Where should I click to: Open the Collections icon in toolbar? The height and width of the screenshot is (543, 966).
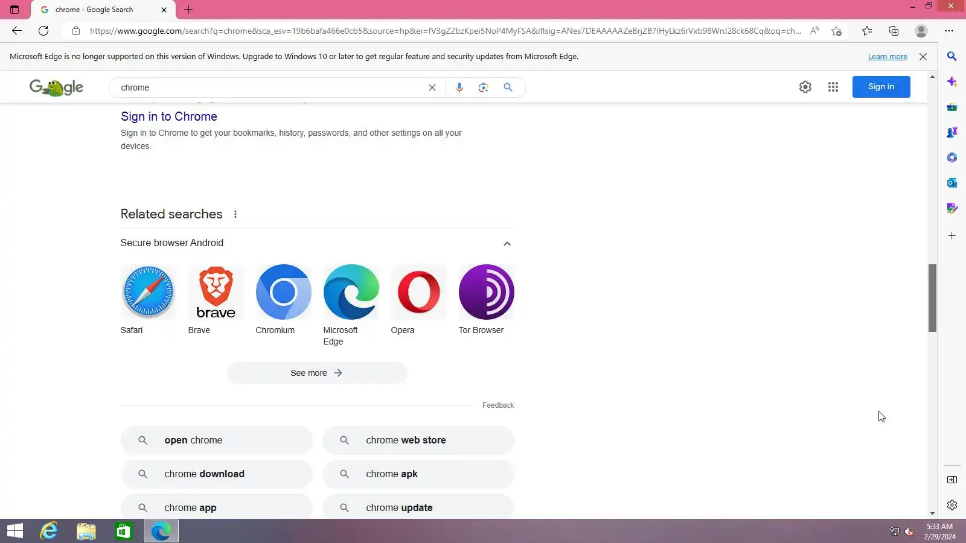click(x=894, y=31)
